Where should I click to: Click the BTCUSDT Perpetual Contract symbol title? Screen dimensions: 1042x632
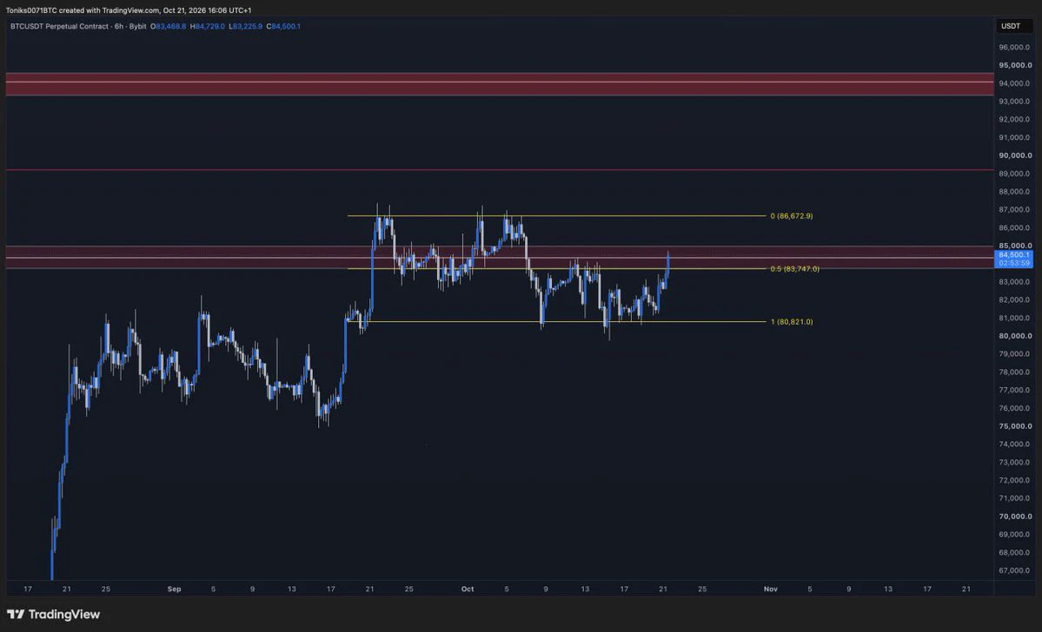click(x=61, y=27)
